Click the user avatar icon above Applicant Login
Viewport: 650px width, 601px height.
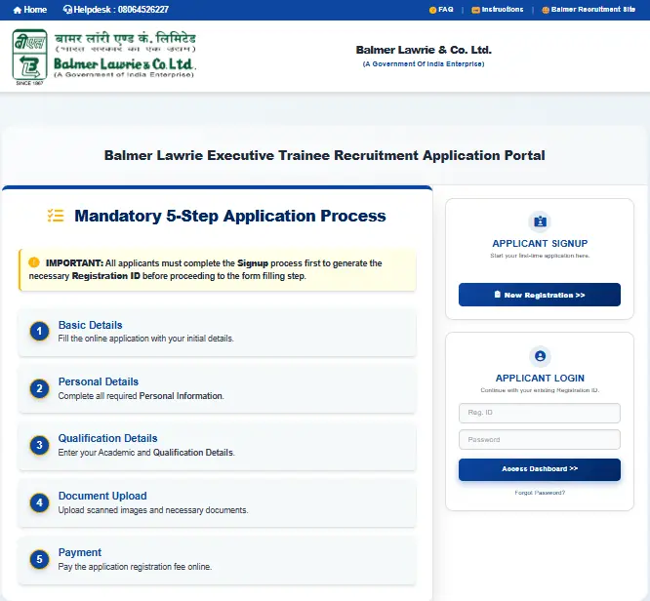coord(540,356)
